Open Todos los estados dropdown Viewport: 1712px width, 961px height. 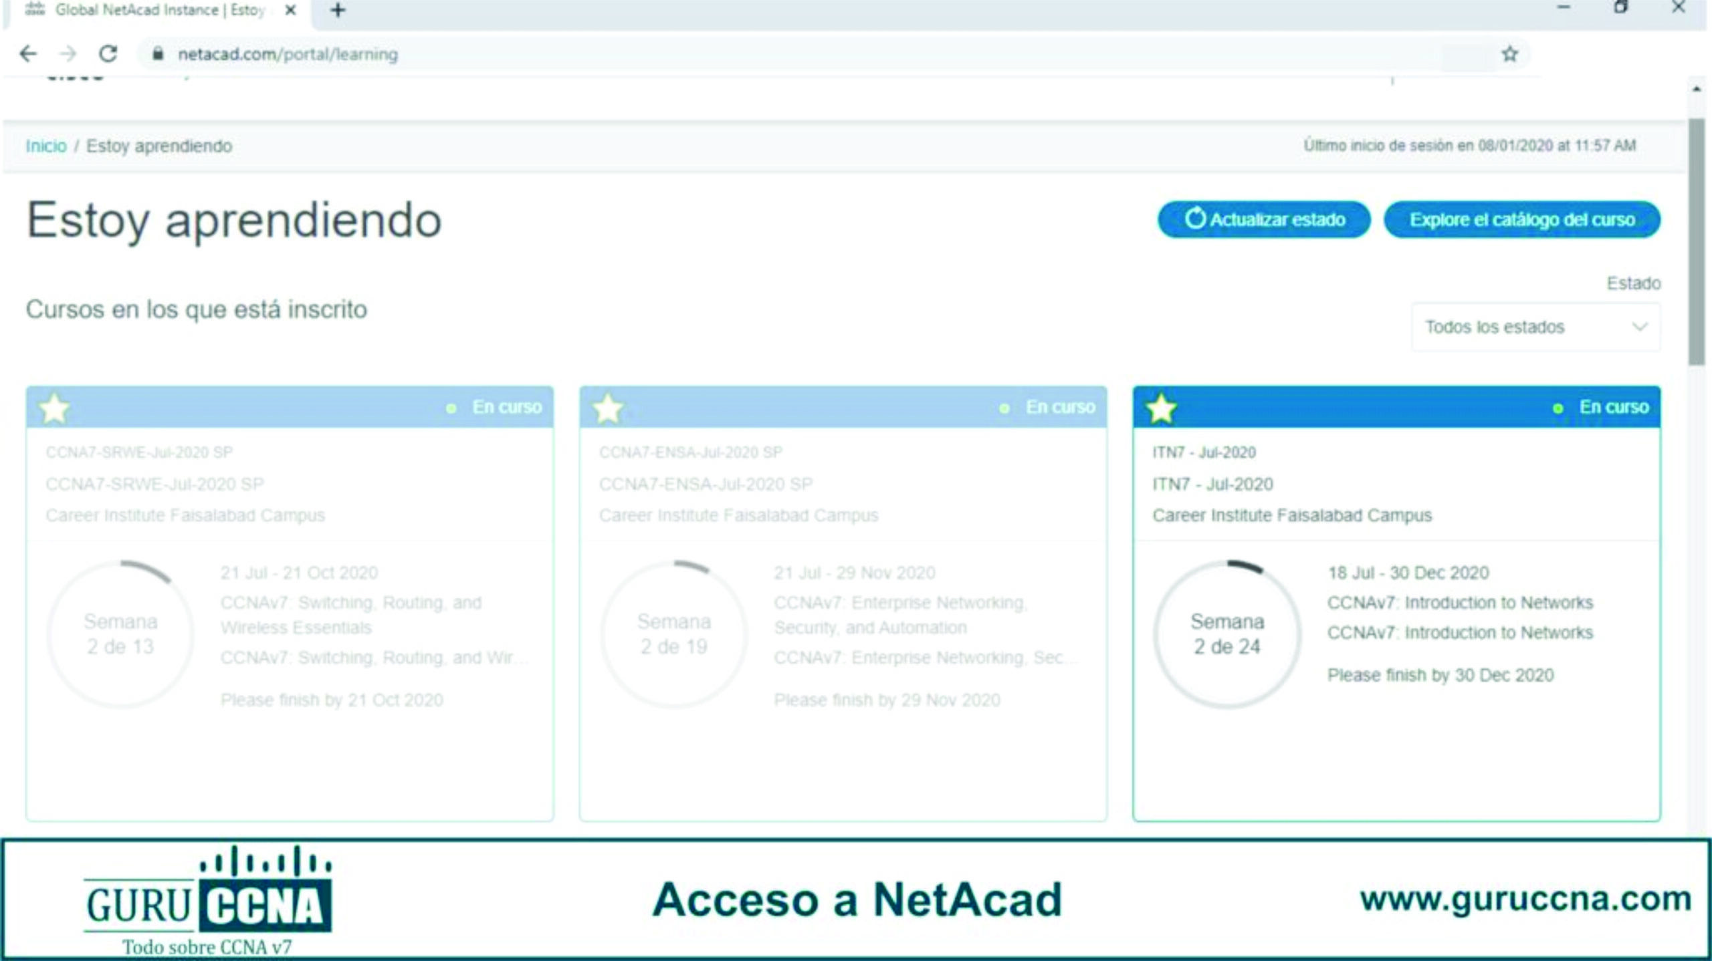coord(1535,327)
